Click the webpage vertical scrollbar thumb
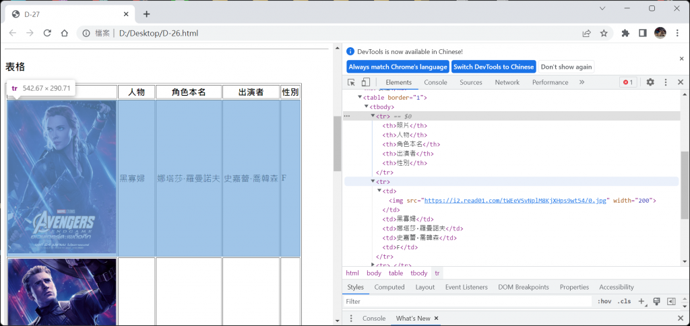690x326 pixels. coord(337,143)
